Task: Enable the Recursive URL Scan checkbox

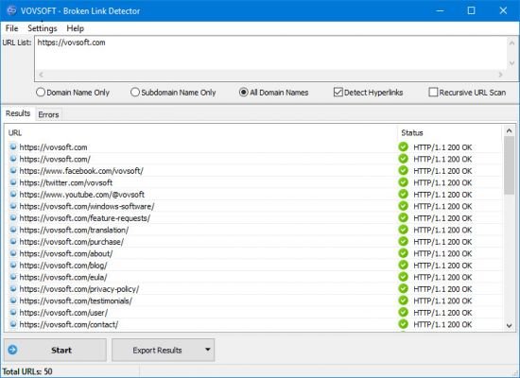Action: (467, 93)
